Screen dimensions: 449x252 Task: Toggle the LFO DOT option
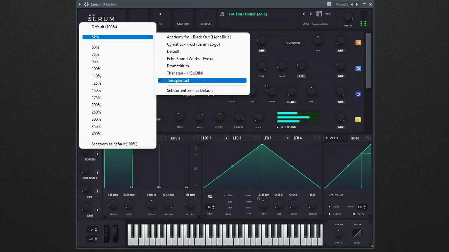(x=249, y=214)
